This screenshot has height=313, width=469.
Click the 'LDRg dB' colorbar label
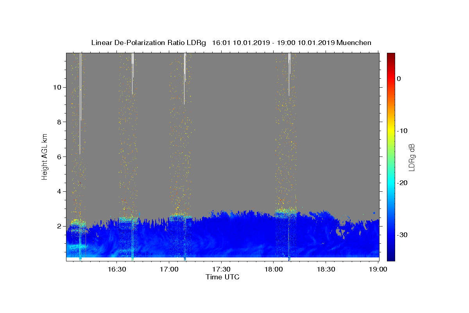pyautogui.click(x=411, y=157)
